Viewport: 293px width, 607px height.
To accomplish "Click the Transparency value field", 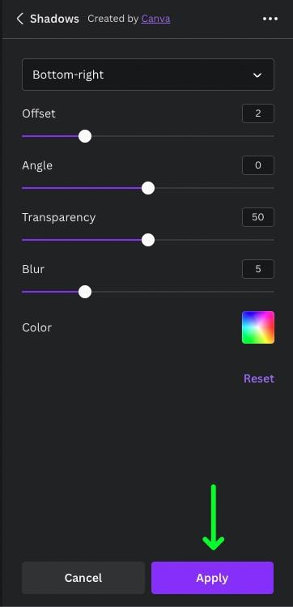I will pos(258,217).
